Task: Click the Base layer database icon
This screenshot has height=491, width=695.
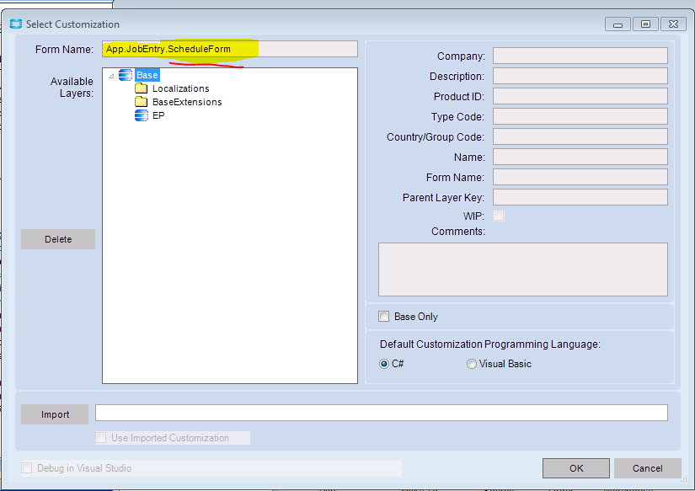Action: 126,75
